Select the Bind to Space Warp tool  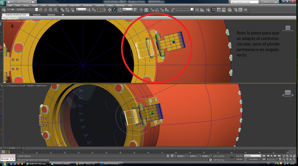[73, 10]
